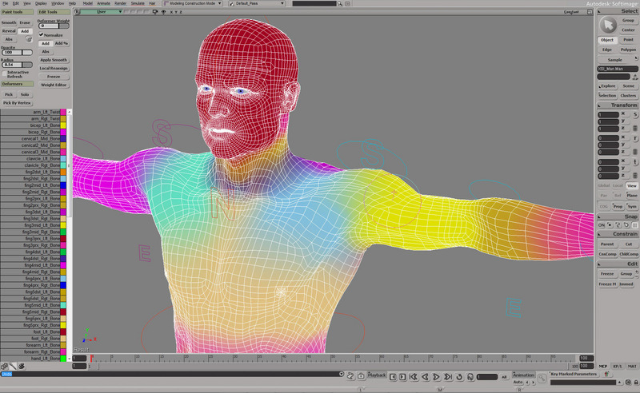640x393 pixels.
Task: Click the snap to curve icon
Action: click(x=618, y=225)
